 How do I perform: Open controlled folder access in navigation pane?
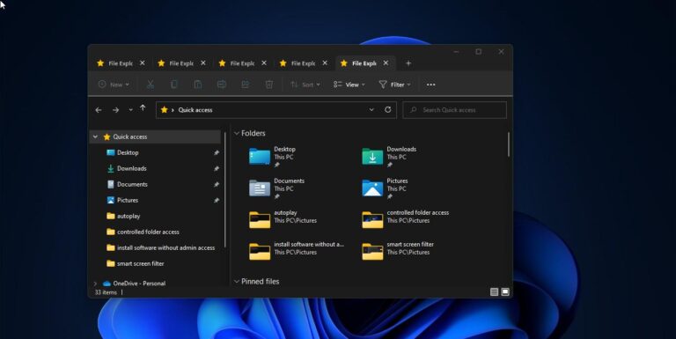(x=148, y=232)
